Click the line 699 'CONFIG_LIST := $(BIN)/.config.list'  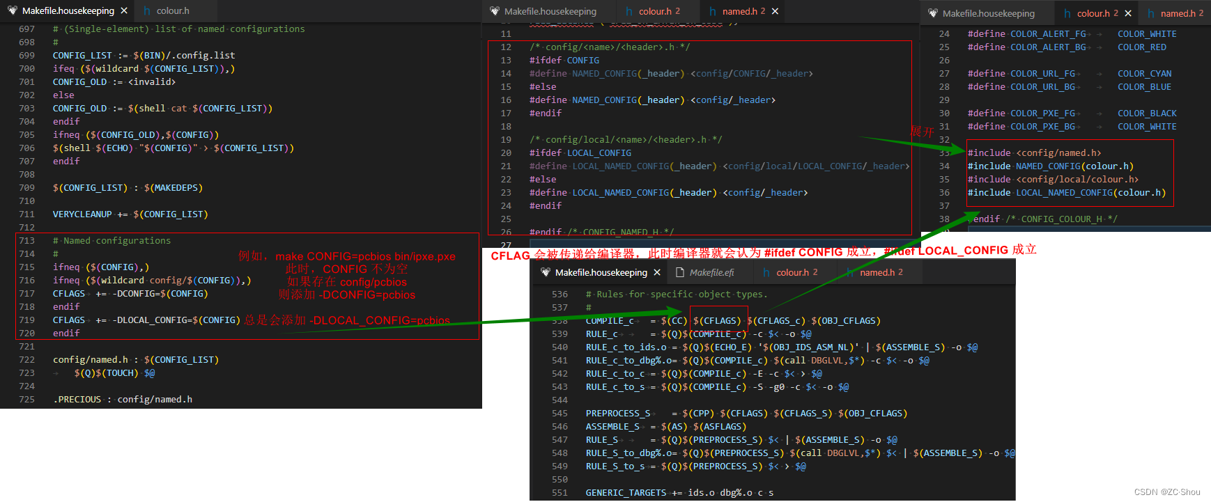click(144, 55)
